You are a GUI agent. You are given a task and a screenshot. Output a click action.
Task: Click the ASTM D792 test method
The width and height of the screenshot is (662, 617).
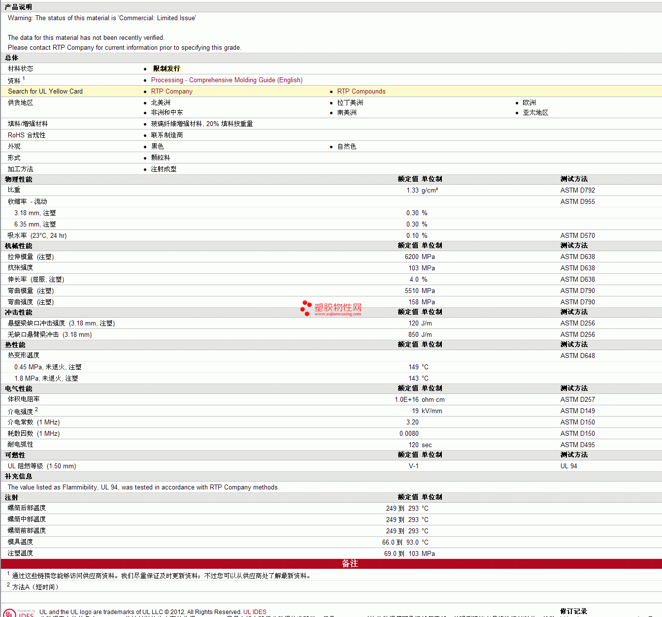tap(577, 190)
